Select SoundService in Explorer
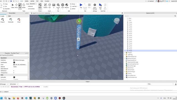The image size is (177, 100). pyautogui.click(x=132, y=75)
